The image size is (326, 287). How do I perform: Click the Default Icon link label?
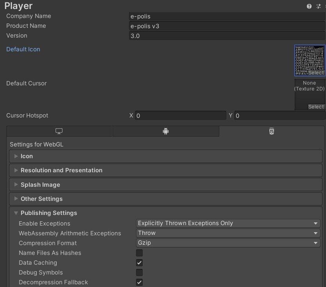23,49
